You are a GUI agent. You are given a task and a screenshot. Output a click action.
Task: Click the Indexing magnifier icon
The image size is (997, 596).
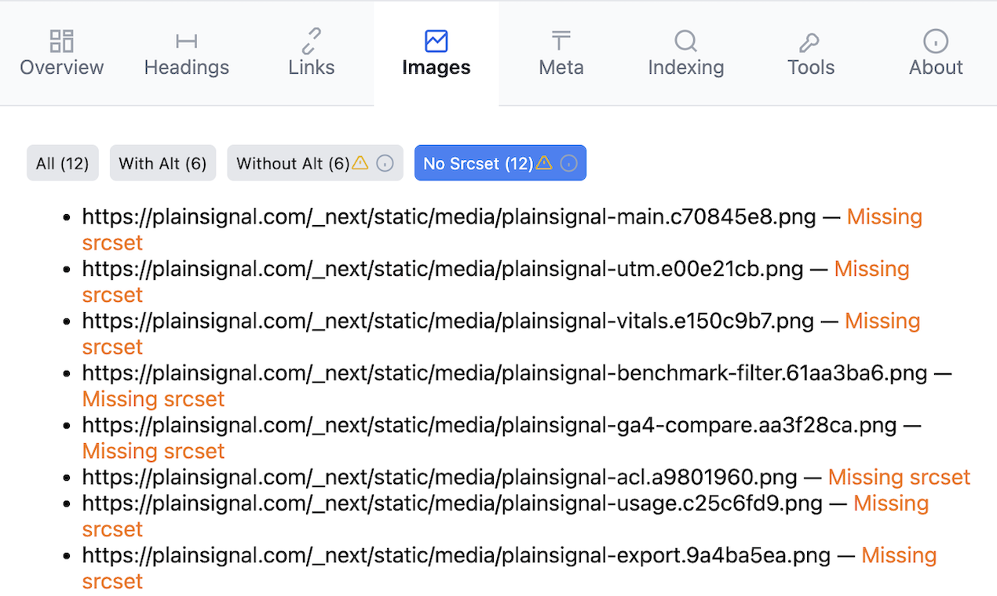pyautogui.click(x=686, y=41)
